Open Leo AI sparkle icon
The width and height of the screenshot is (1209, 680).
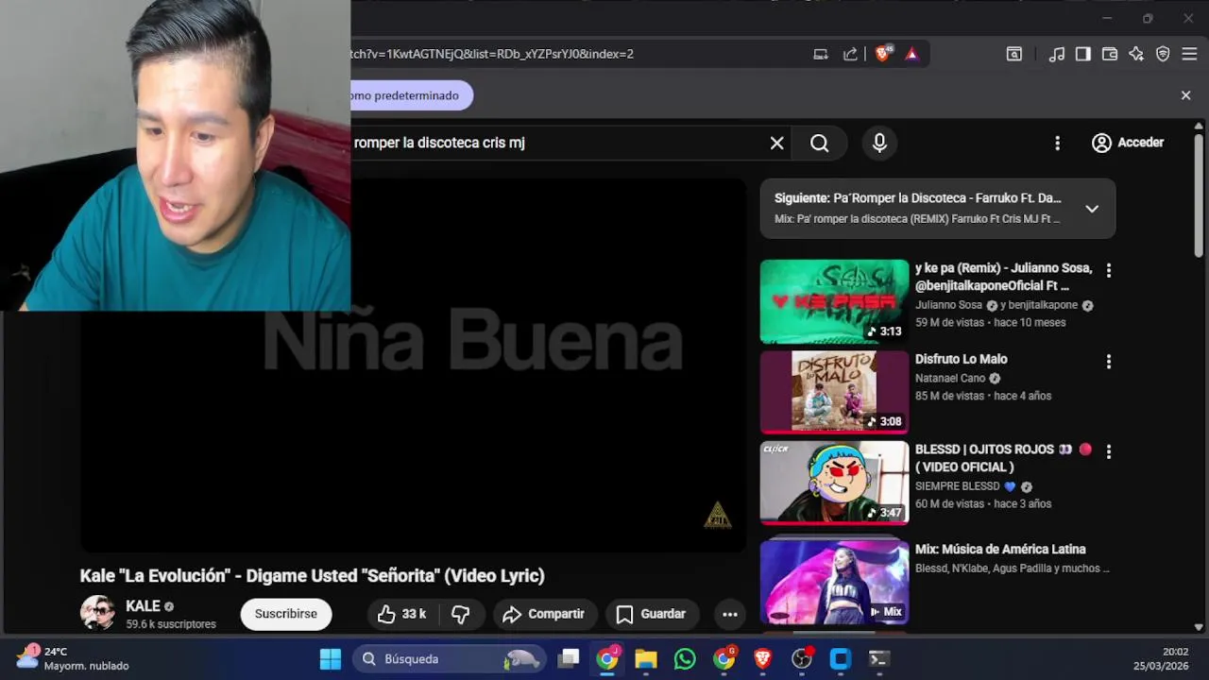point(1136,54)
